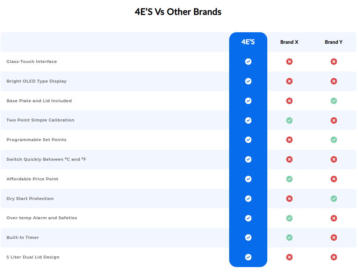Click Brand Y green check for Base Plate and Lid
The image size is (358, 273).
click(334, 101)
